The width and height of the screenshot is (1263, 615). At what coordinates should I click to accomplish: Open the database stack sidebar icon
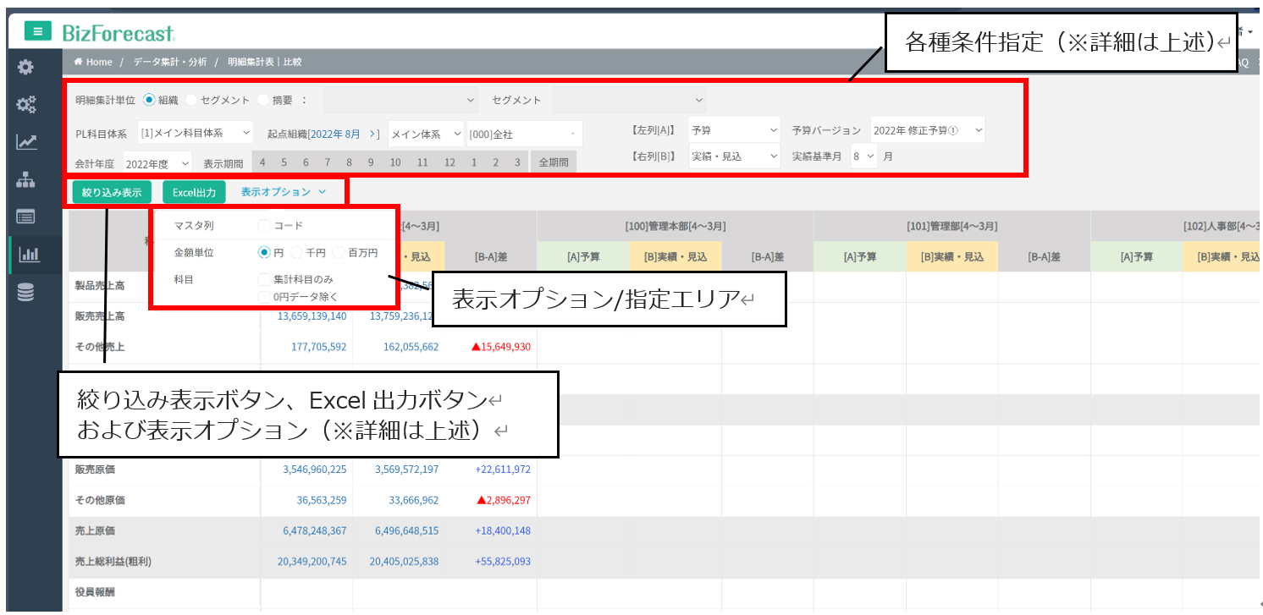pyautogui.click(x=26, y=293)
